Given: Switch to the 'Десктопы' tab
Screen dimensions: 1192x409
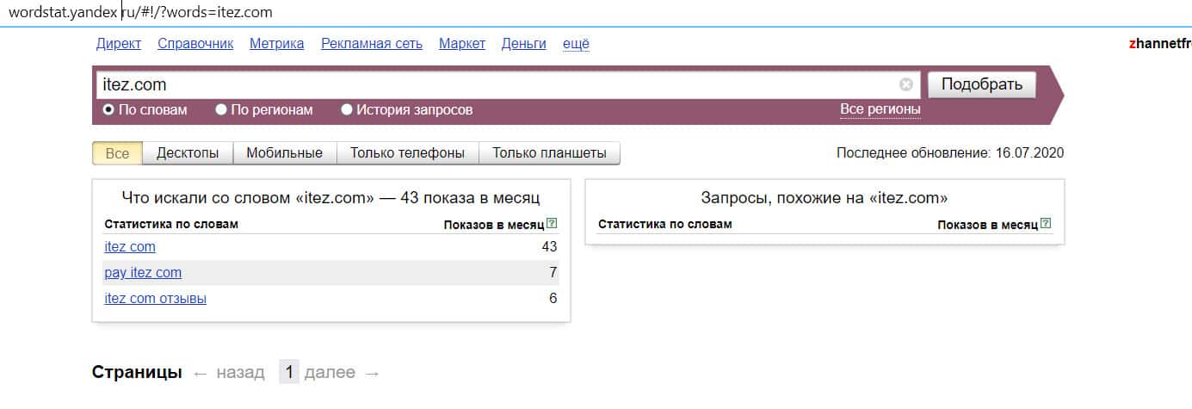Looking at the screenshot, I should (187, 153).
